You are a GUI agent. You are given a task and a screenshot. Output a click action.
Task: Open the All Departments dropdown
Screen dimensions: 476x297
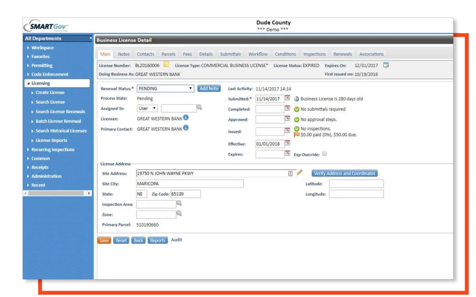[58, 38]
